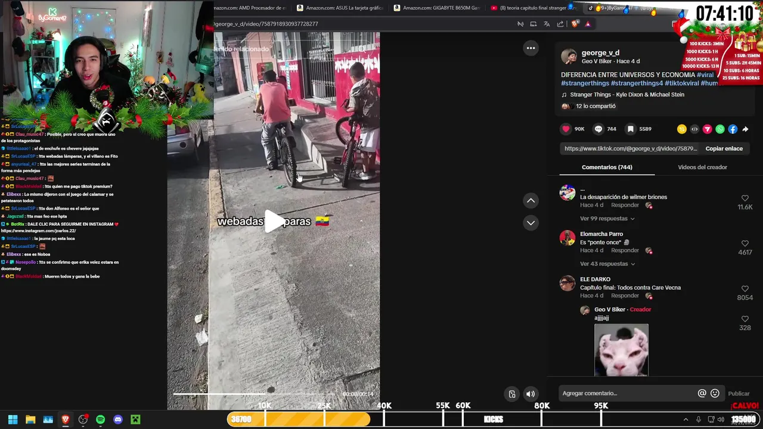Viewport: 763px width, 429px height.
Task: Open comments via the speech bubble icon (744)
Action: pos(598,129)
